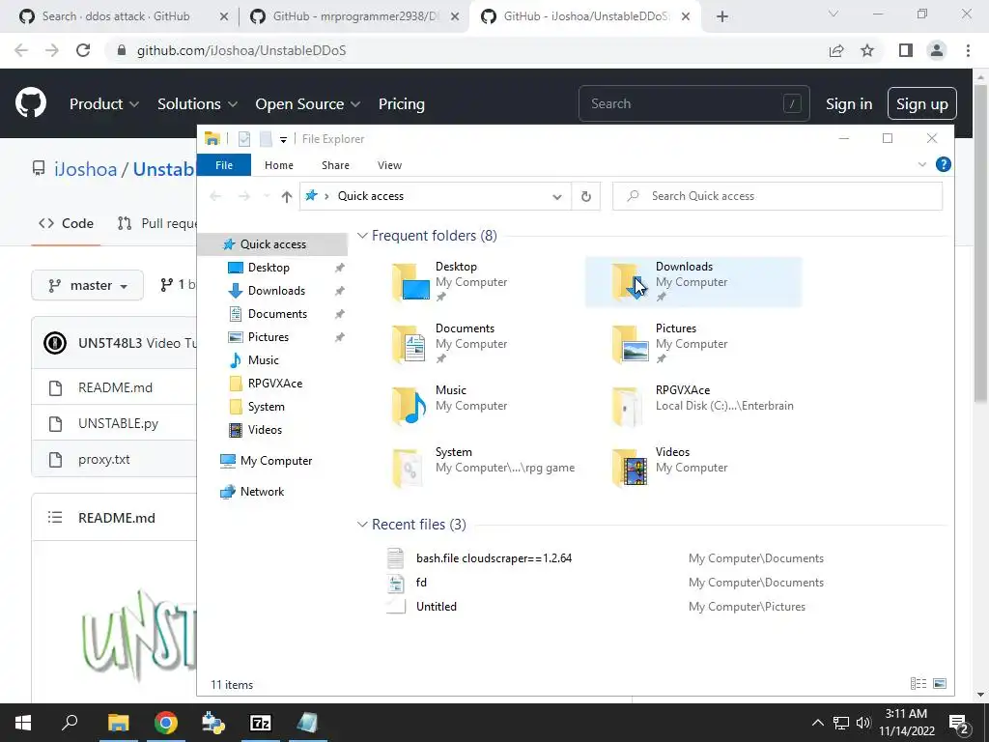This screenshot has width=989, height=742.
Task: Click GitHub Sign up button
Action: point(922,103)
